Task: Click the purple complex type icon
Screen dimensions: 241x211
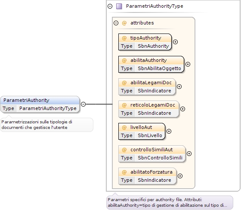Action: pyautogui.click(x=119, y=6)
